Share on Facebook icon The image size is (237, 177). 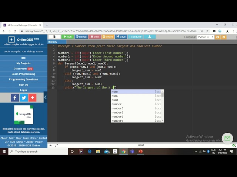(x=15, y=98)
